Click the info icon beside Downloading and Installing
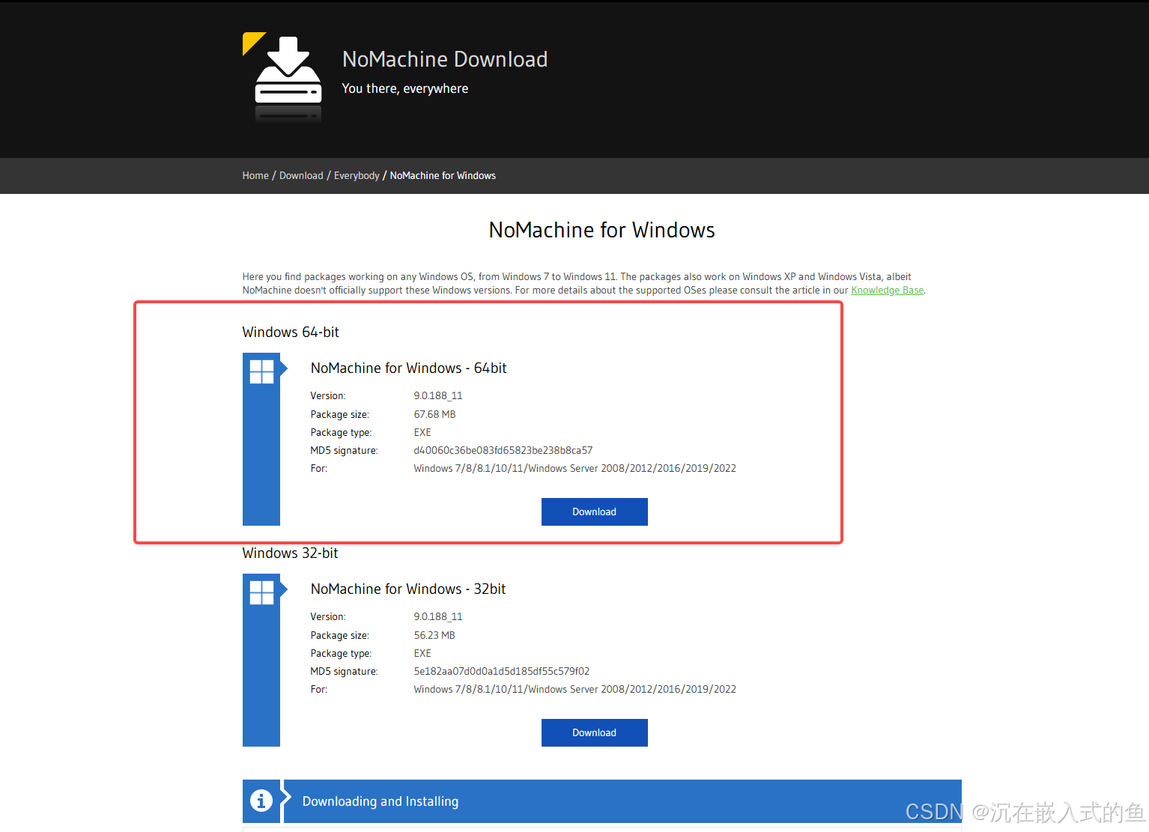1149x832 pixels. [x=261, y=801]
